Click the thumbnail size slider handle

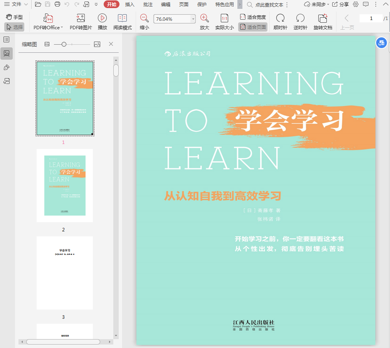[64, 44]
